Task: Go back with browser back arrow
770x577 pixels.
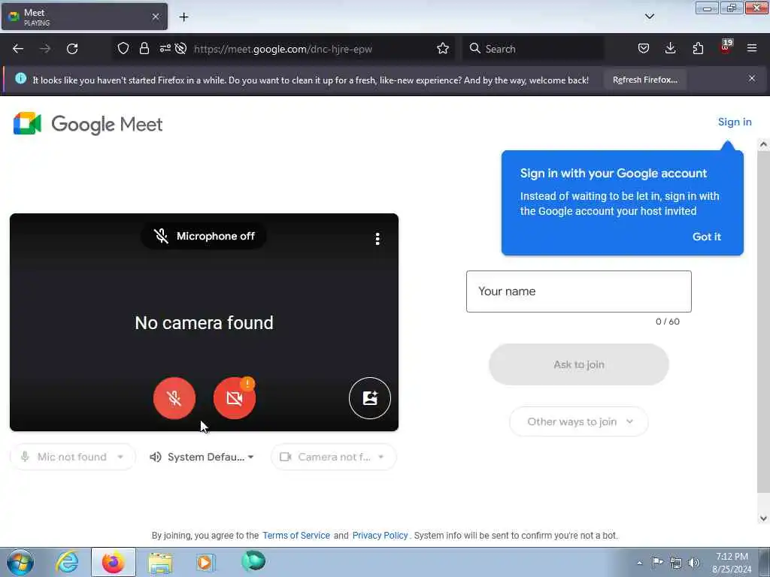Action: [x=18, y=49]
